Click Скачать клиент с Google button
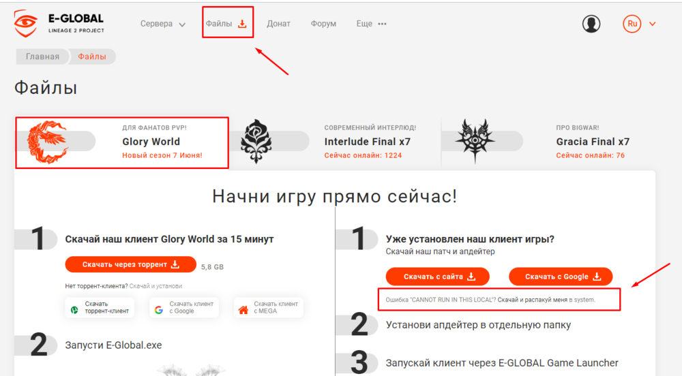 184,307
